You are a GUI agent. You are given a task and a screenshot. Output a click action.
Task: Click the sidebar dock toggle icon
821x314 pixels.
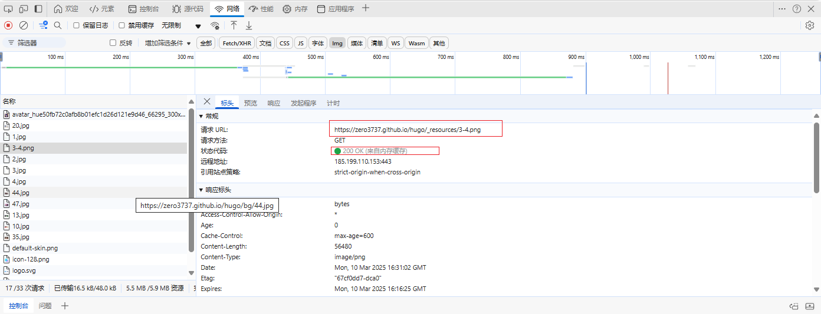tap(38, 9)
